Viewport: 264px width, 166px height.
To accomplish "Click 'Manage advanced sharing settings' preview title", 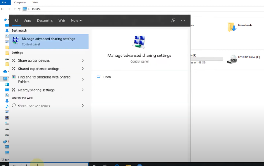I will 139,56.
